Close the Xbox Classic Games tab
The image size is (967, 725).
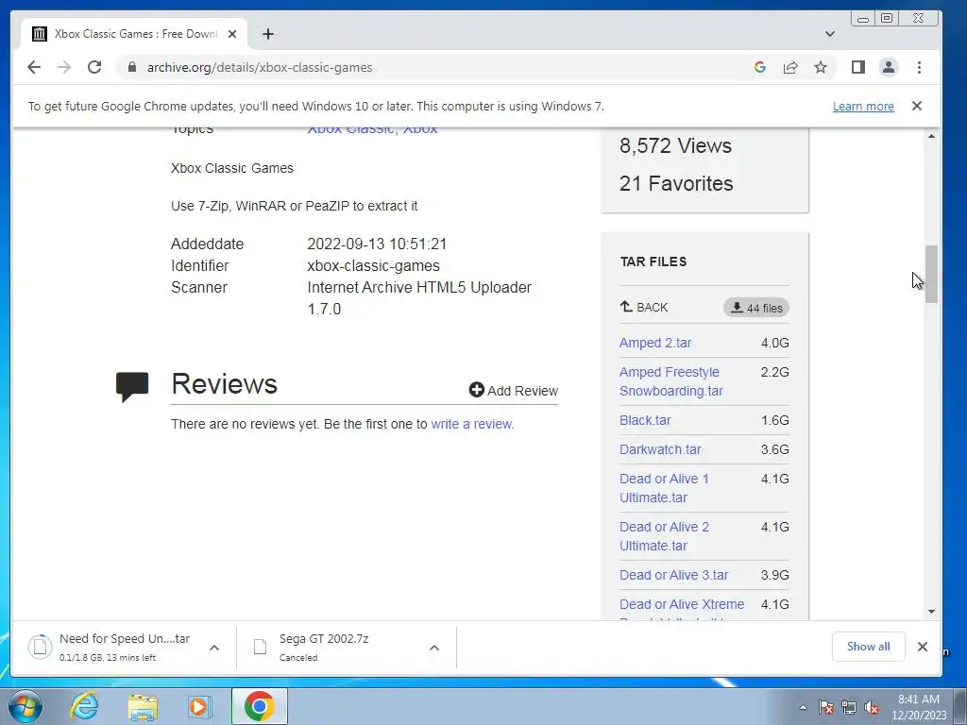pos(232,34)
